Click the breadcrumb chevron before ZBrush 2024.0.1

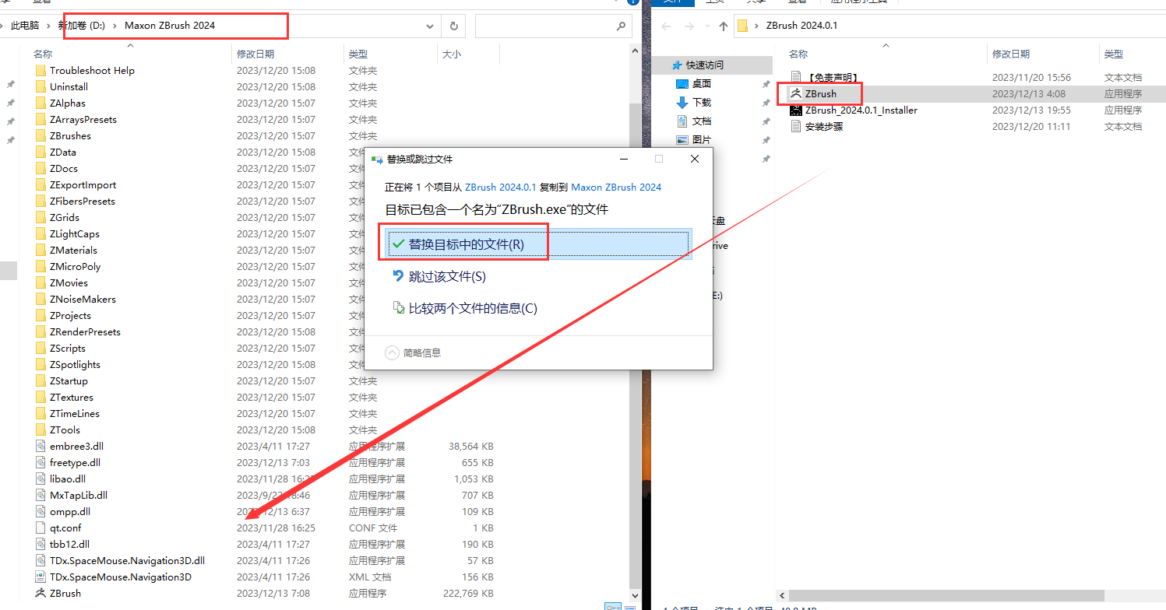757,26
